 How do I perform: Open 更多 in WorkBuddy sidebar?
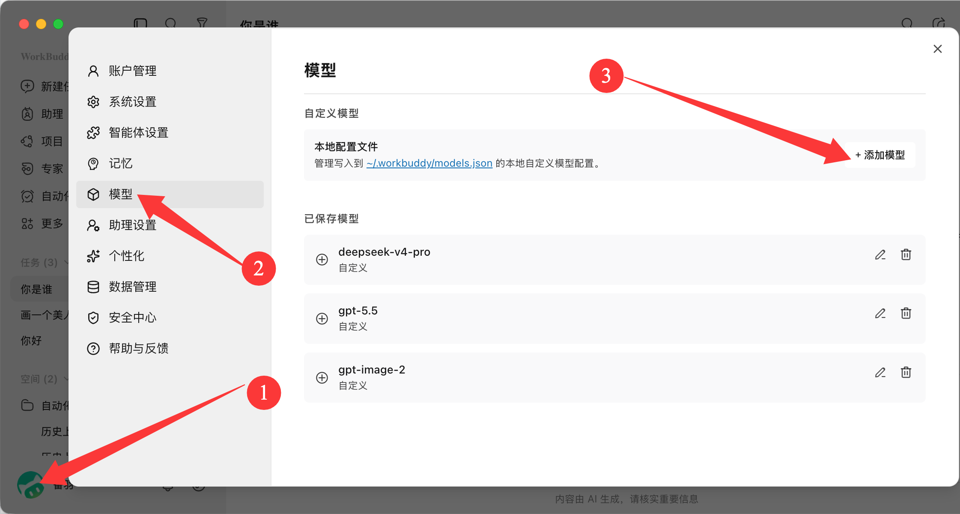(x=42, y=224)
